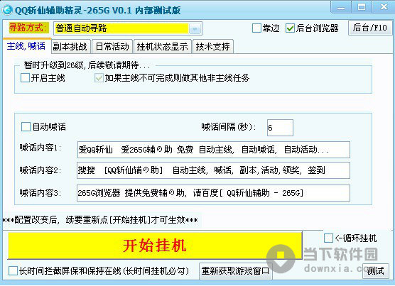Screen dimensions: 395x286
Task: Switch to the 副本挑战 tab
Action: pos(70,47)
